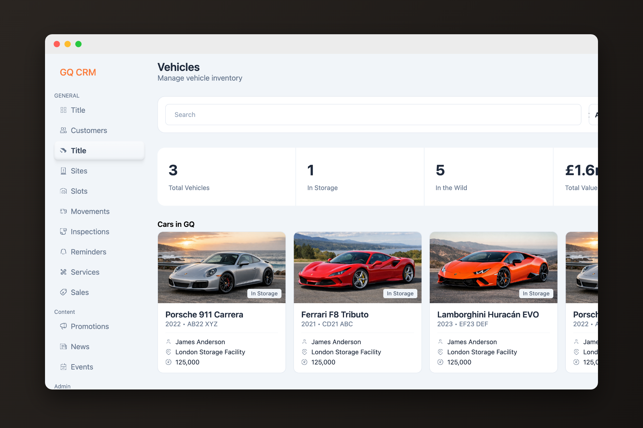This screenshot has width=643, height=428.
Task: Open the Porsche 911 Carrera title
Action: pos(204,315)
